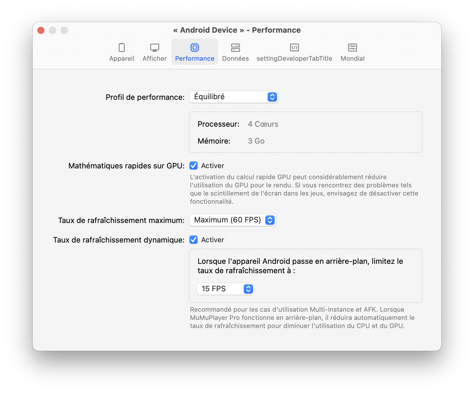The width and height of the screenshot is (474, 394).
Task: Uncheck Taux de rafraîchissement dynamique checkbox
Action: (x=194, y=240)
